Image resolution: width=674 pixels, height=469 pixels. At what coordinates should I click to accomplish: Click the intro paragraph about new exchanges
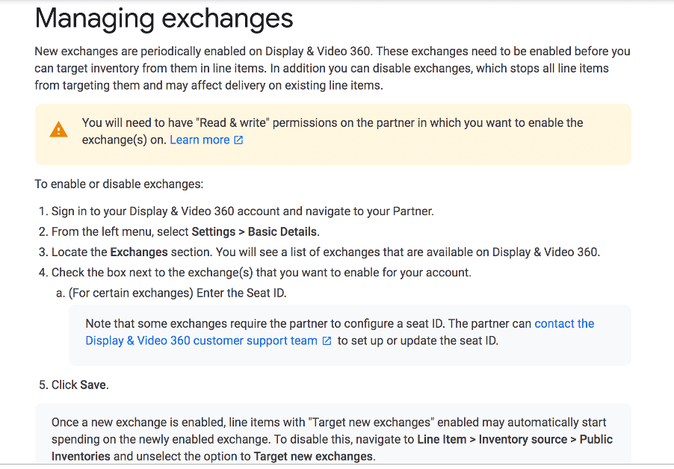pos(333,68)
